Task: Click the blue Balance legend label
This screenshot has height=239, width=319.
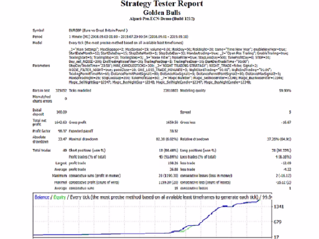Action: coord(42,197)
